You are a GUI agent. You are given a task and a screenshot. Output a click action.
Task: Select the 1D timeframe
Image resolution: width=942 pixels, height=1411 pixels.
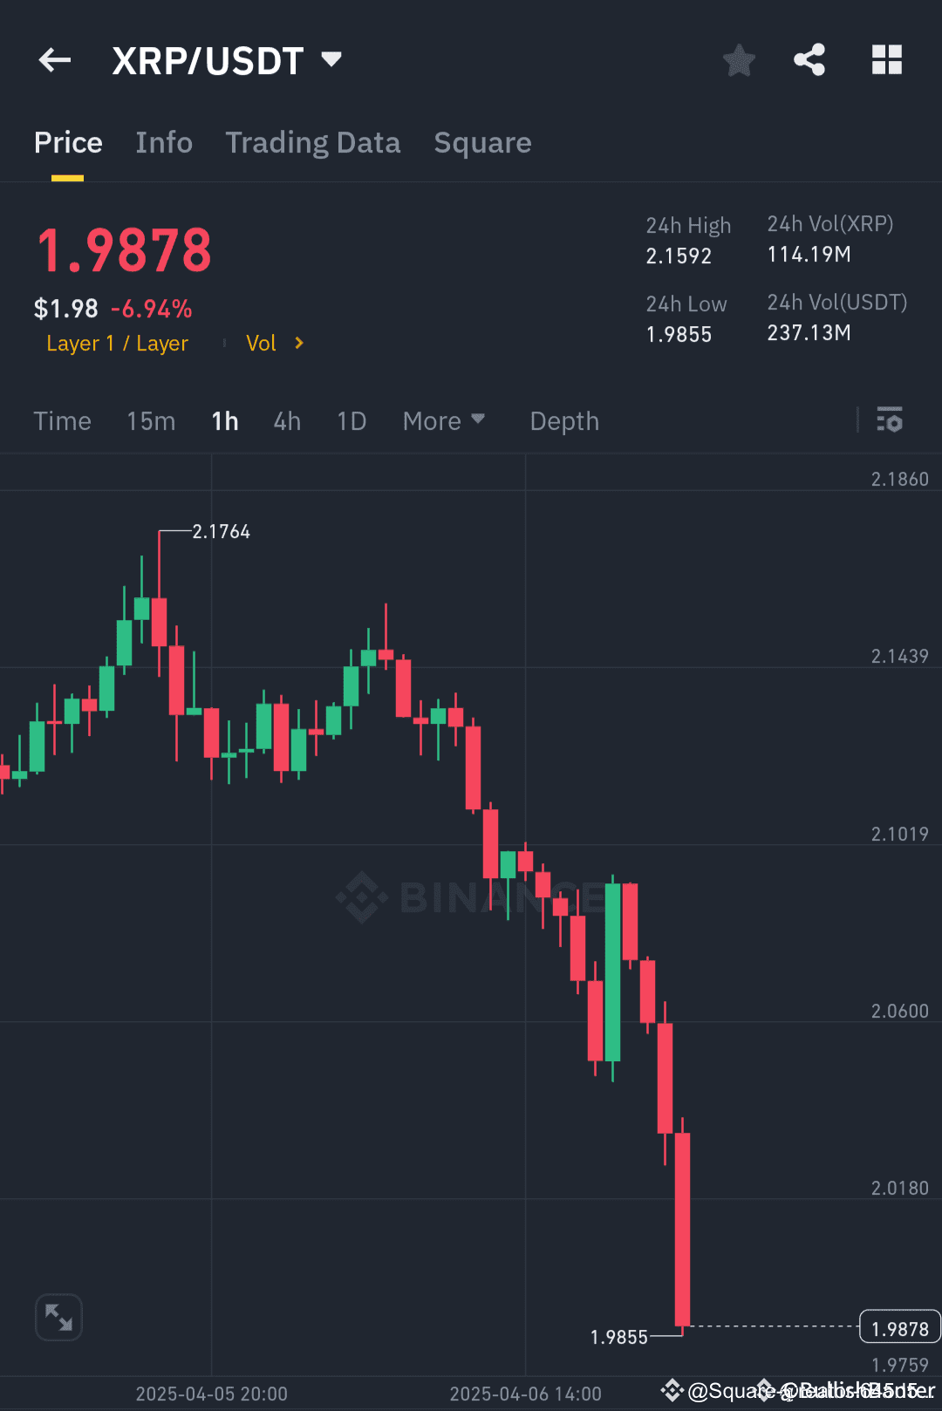352,420
